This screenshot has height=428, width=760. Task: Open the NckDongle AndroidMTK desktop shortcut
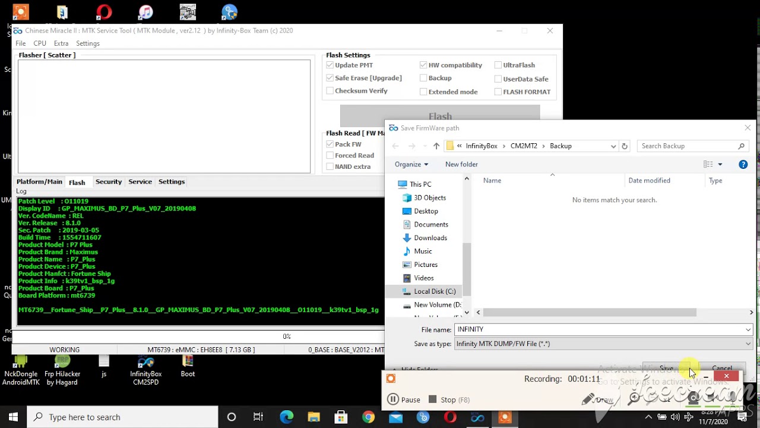[x=21, y=370]
